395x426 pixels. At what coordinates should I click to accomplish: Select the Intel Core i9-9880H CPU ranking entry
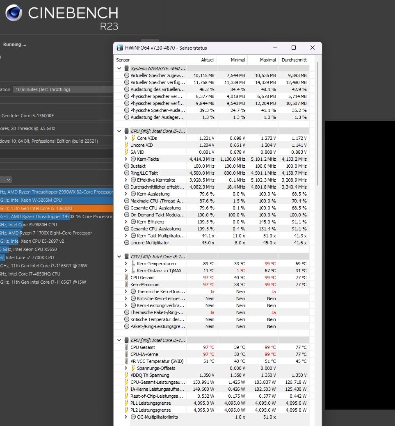pyautogui.click(x=57, y=225)
